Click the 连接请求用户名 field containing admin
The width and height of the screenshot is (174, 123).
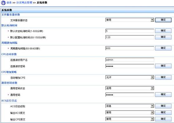130,60
